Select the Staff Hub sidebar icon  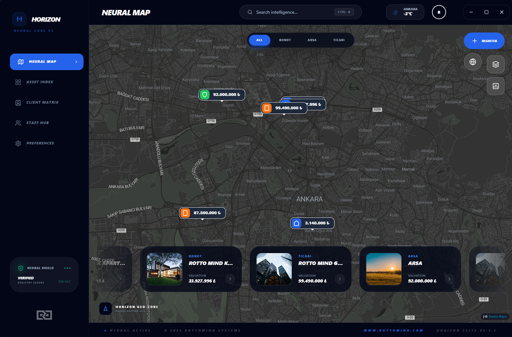pos(18,123)
